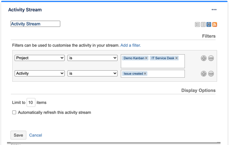Add a rule after Activity filter
Viewport: 229px width, 145px height.
[x=203, y=74]
